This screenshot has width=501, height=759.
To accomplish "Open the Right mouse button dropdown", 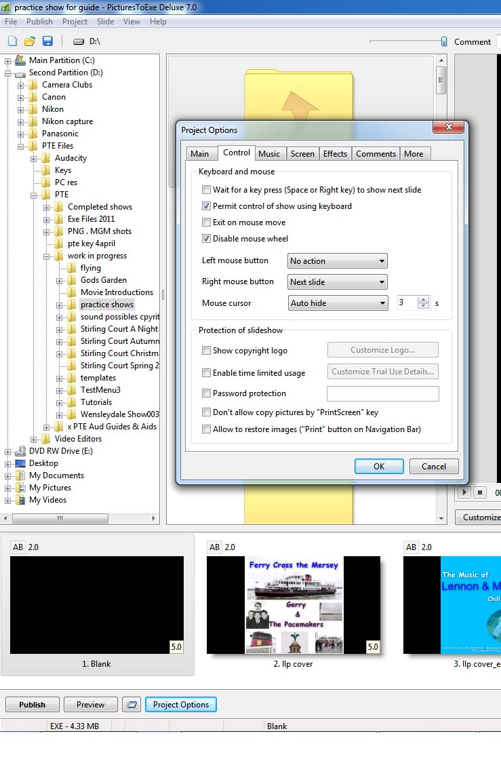I will (338, 281).
